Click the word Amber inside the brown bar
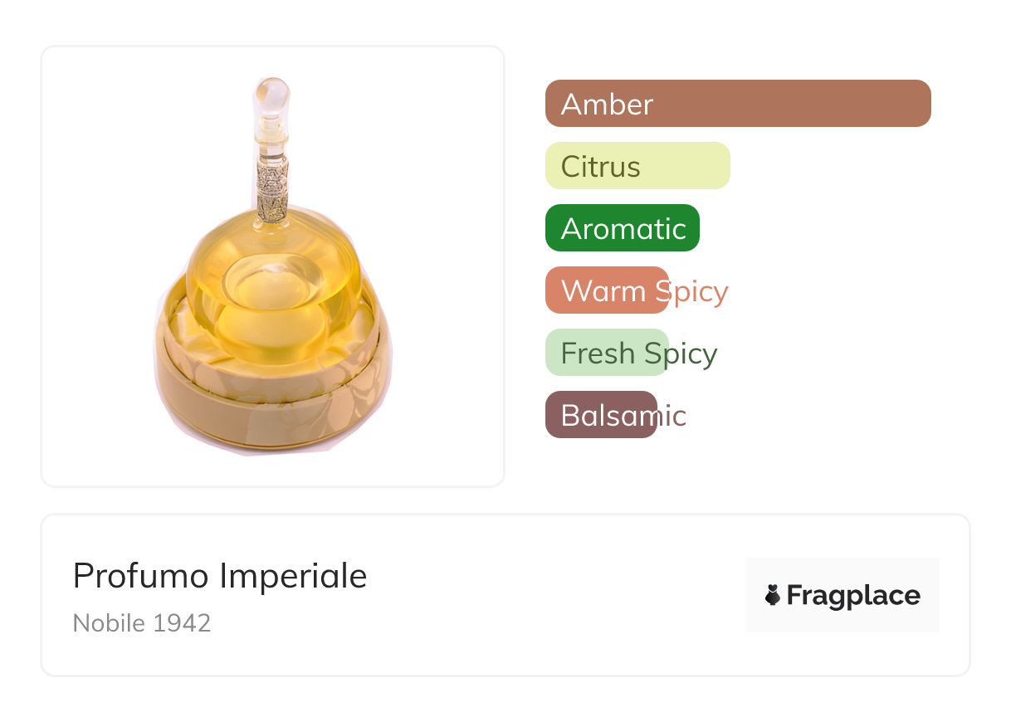 [x=607, y=105]
